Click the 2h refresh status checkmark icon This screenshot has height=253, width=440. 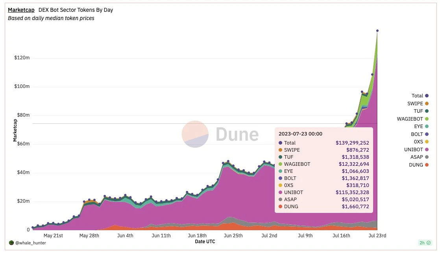click(x=429, y=243)
